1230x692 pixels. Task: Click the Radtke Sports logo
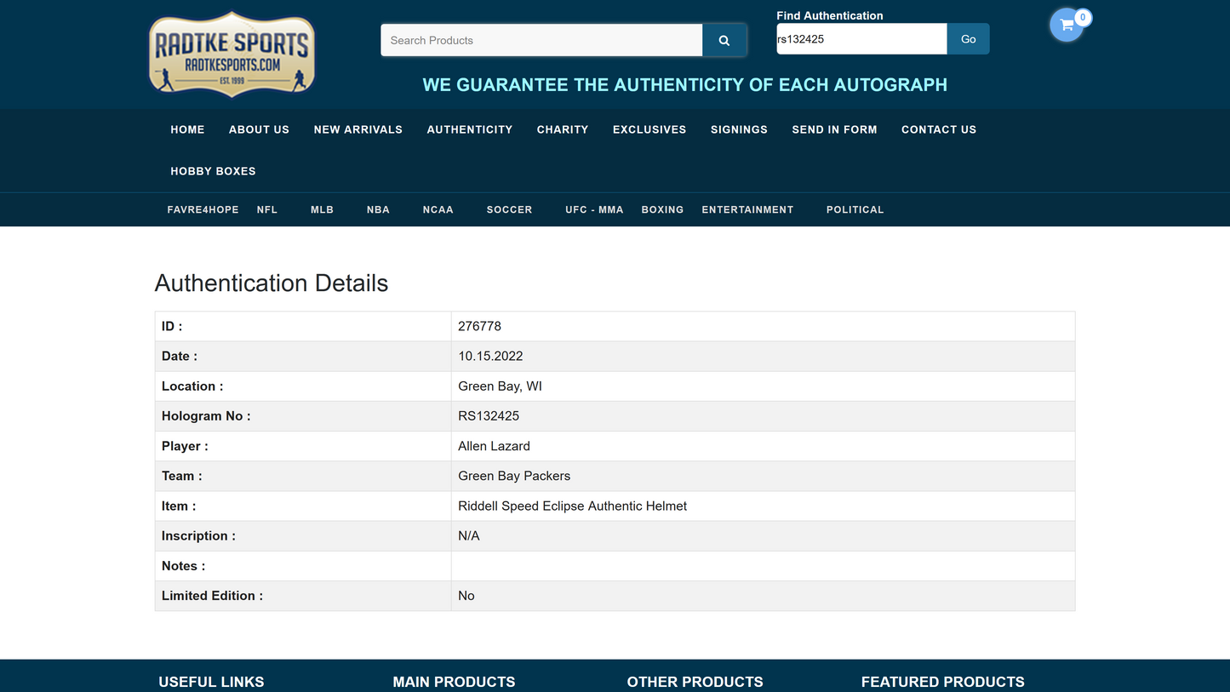coord(232,54)
